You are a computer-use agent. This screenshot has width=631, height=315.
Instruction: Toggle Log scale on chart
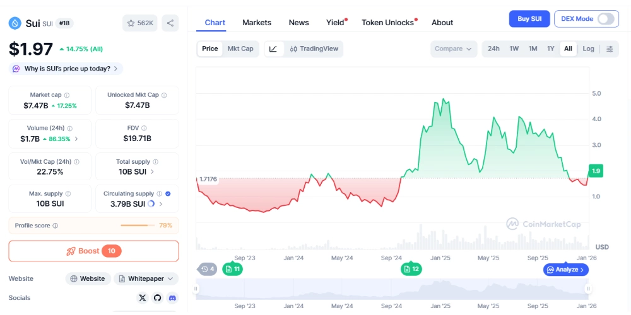[588, 49]
